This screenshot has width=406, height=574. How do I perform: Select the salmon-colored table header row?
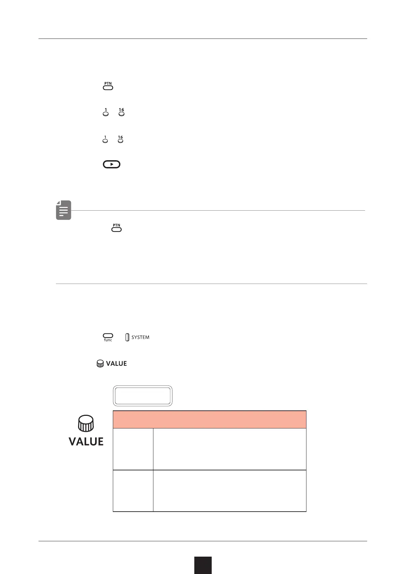click(209, 419)
